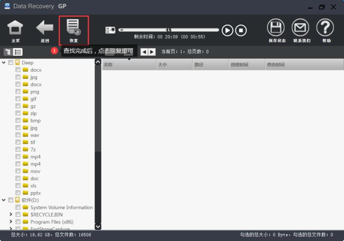Click the Deep drive search icon
Screen dimensions: 344x241
[x=17, y=63]
